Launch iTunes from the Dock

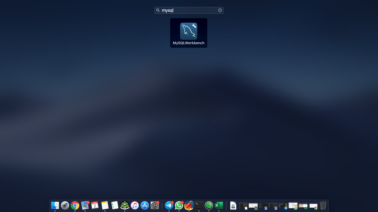point(135,205)
